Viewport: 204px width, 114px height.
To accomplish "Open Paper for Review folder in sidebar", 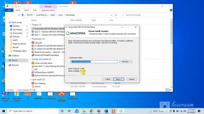I will [x=19, y=44].
